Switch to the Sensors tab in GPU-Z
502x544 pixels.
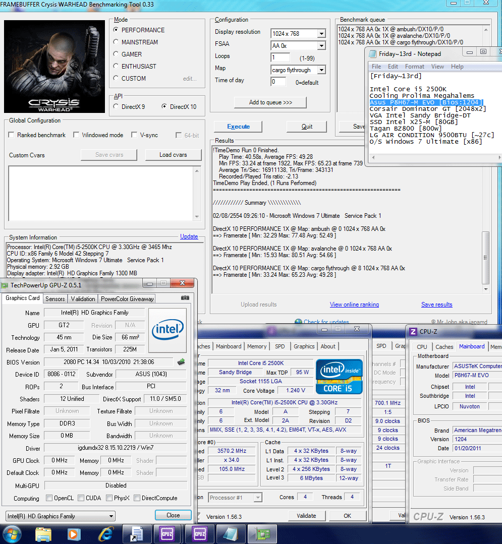(x=55, y=298)
